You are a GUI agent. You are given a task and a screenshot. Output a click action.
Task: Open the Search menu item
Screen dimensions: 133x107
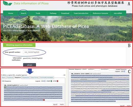[24, 13]
